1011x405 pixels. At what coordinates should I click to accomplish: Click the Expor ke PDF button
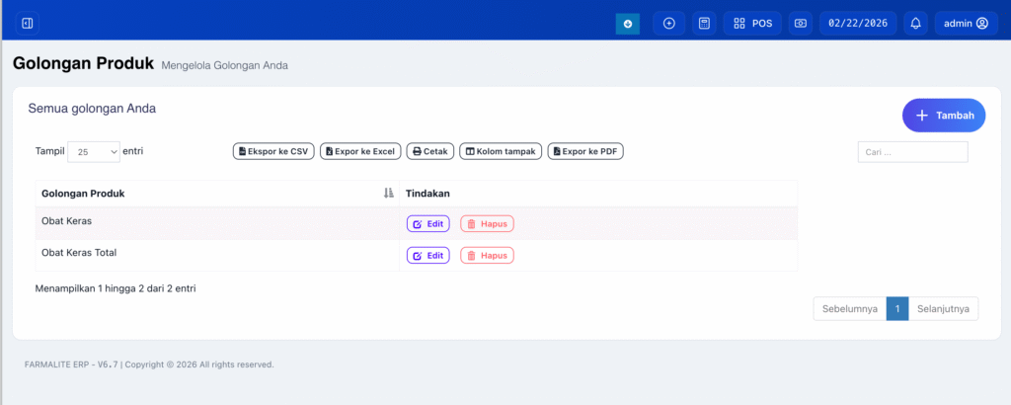pyautogui.click(x=585, y=151)
